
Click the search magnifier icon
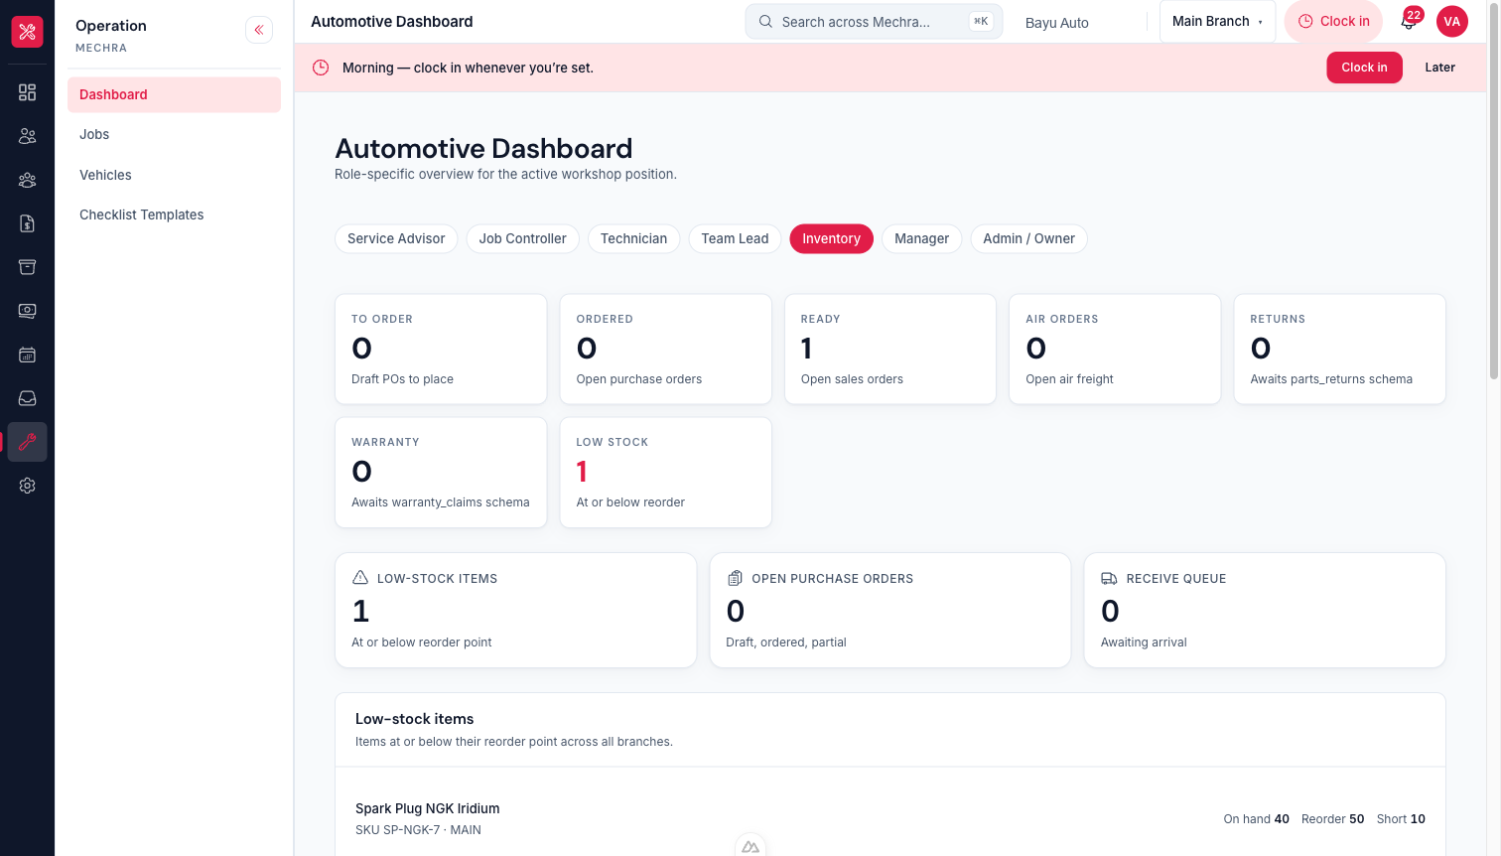coord(765,21)
